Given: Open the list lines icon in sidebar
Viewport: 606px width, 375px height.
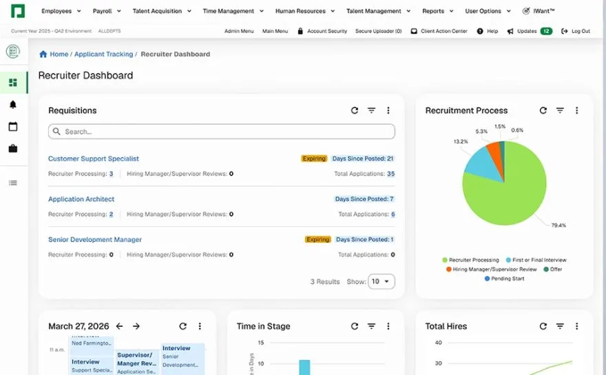Looking at the screenshot, I should pyautogui.click(x=13, y=183).
